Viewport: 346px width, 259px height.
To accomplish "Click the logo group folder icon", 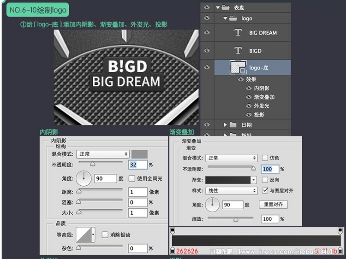I will (233, 18).
